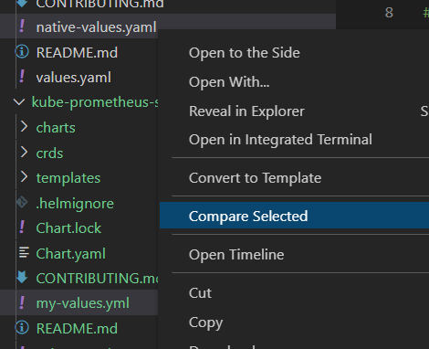The image size is (429, 349).
Task: Choose Cut in the context menu
Action: click(200, 293)
